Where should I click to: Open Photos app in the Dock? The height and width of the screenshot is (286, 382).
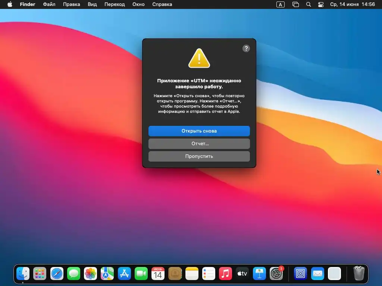90,273
